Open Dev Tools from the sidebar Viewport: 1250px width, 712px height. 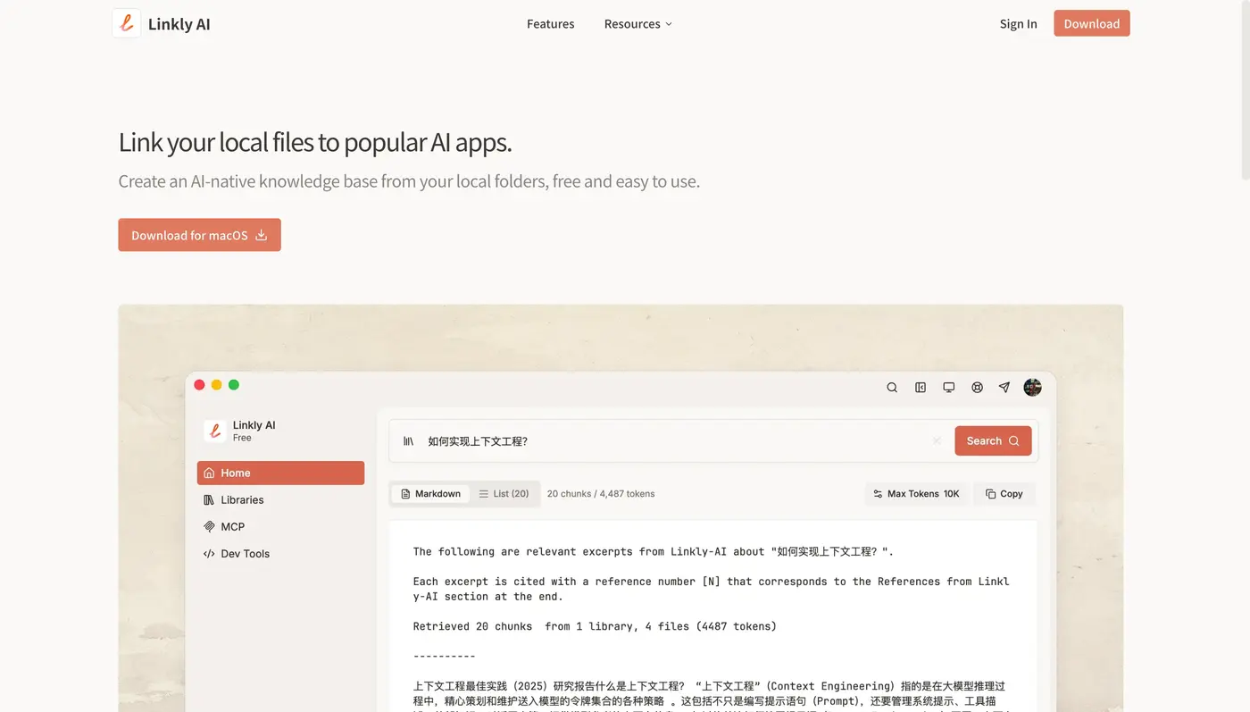244,553
